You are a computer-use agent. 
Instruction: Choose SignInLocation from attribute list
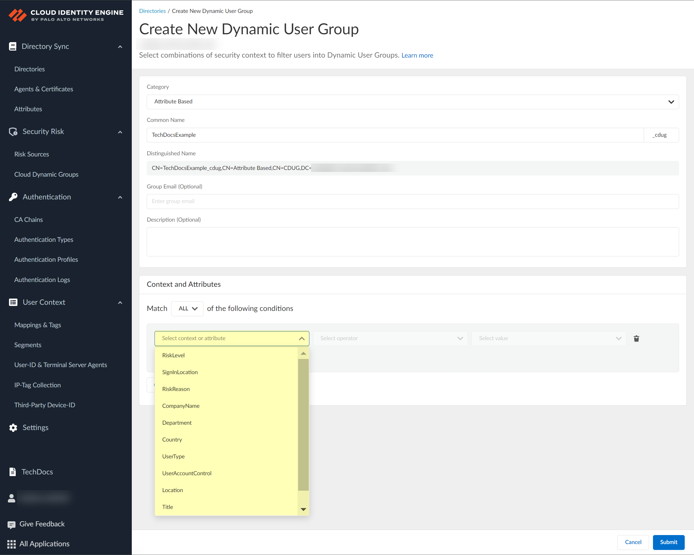tap(180, 372)
